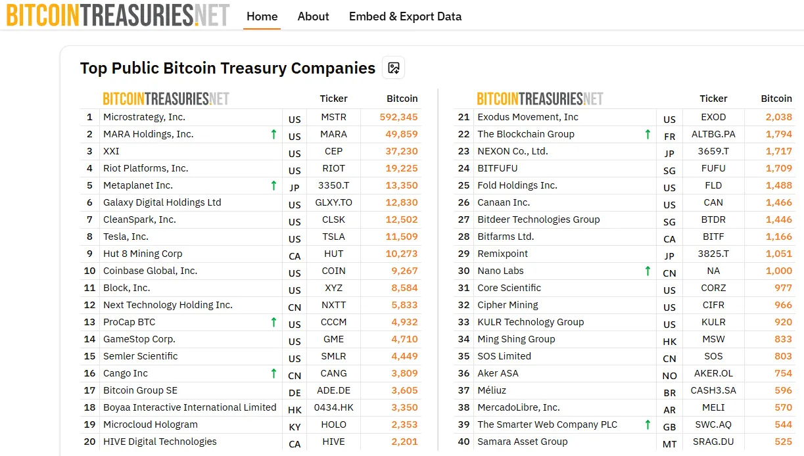
Task: Click the ALTBG.PA ticker cell
Action: [x=713, y=134]
